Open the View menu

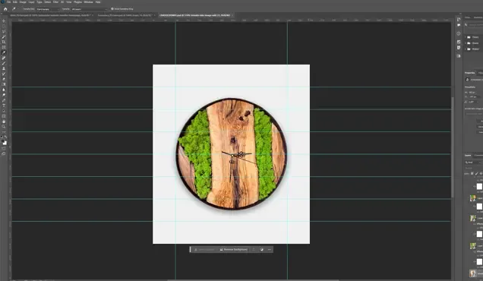pyautogui.click(x=68, y=2)
